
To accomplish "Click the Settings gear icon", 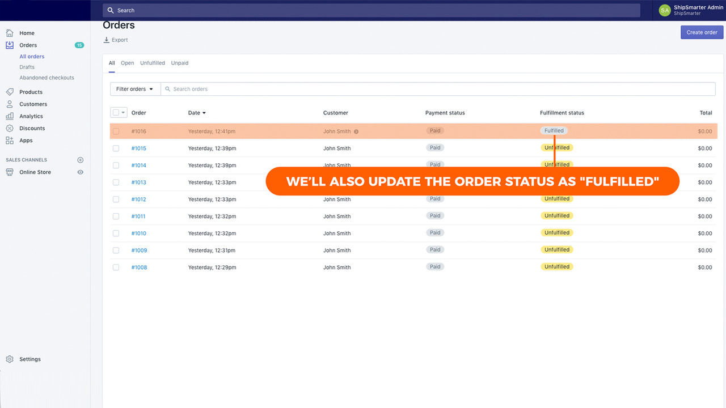I will pyautogui.click(x=10, y=359).
